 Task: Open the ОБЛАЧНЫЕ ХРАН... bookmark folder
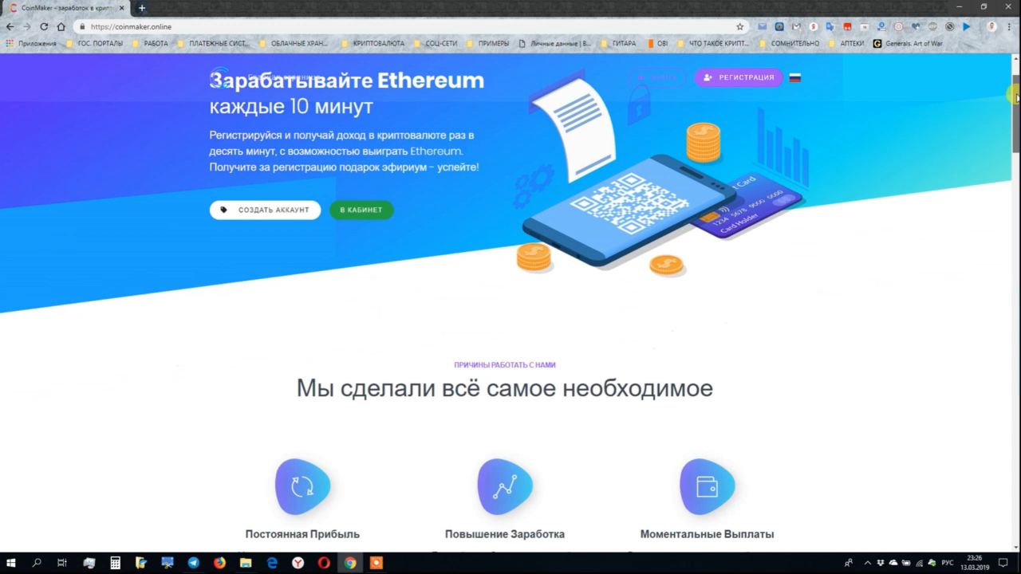pyautogui.click(x=293, y=43)
